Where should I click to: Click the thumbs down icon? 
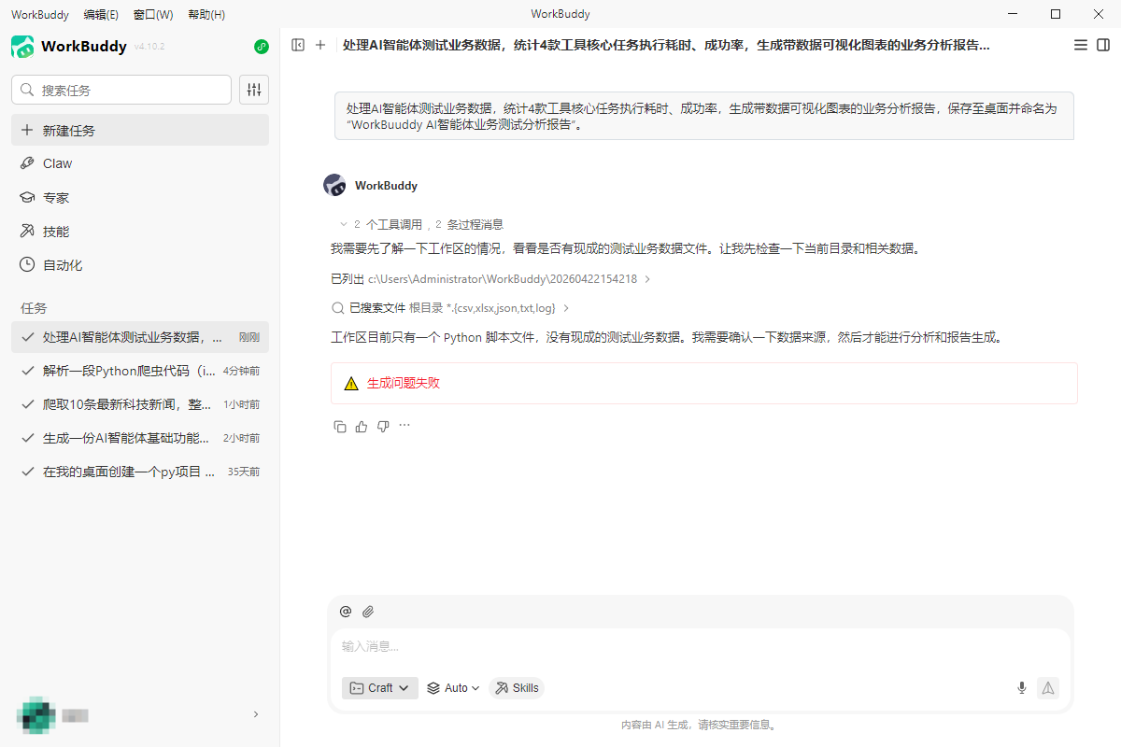(x=383, y=426)
